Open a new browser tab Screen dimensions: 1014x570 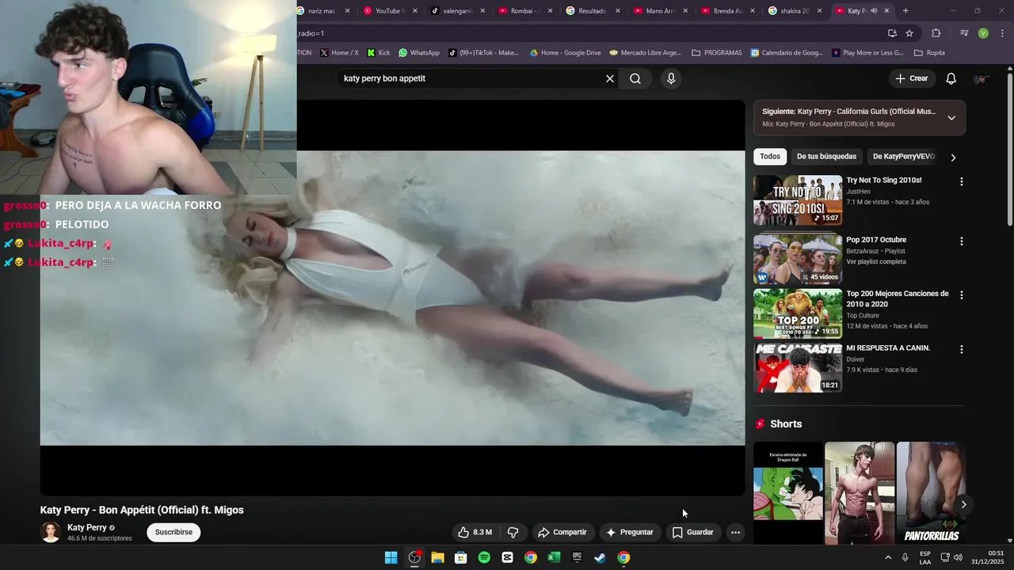point(905,11)
